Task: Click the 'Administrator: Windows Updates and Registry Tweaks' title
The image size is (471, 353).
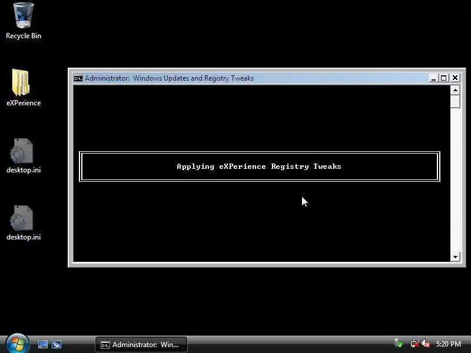Action: tap(169, 78)
